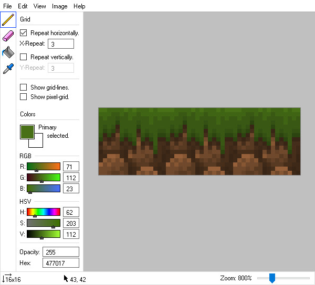This screenshot has height=285, width=315.
Task: Click the H value field showing 62
Action: pos(71,212)
